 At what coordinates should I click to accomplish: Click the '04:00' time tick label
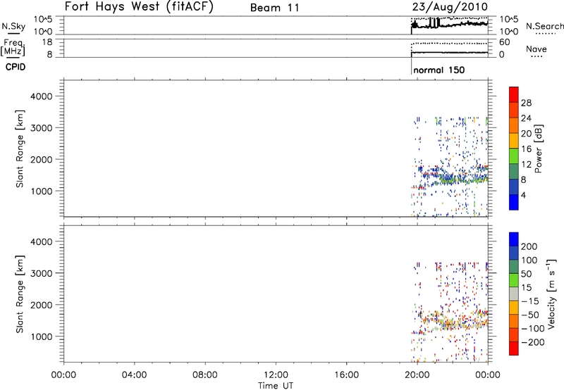[x=134, y=375]
